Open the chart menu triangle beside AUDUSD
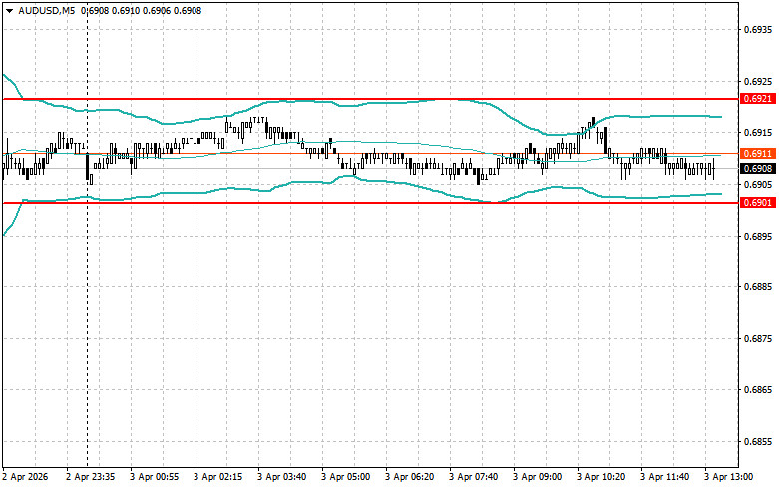The image size is (779, 488). (x=9, y=10)
